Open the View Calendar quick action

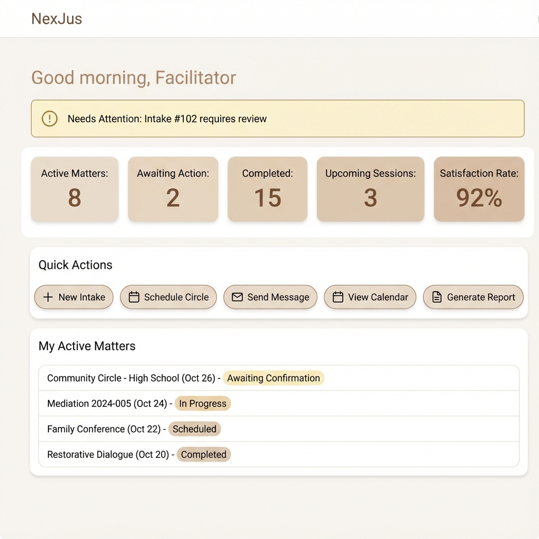tap(370, 297)
